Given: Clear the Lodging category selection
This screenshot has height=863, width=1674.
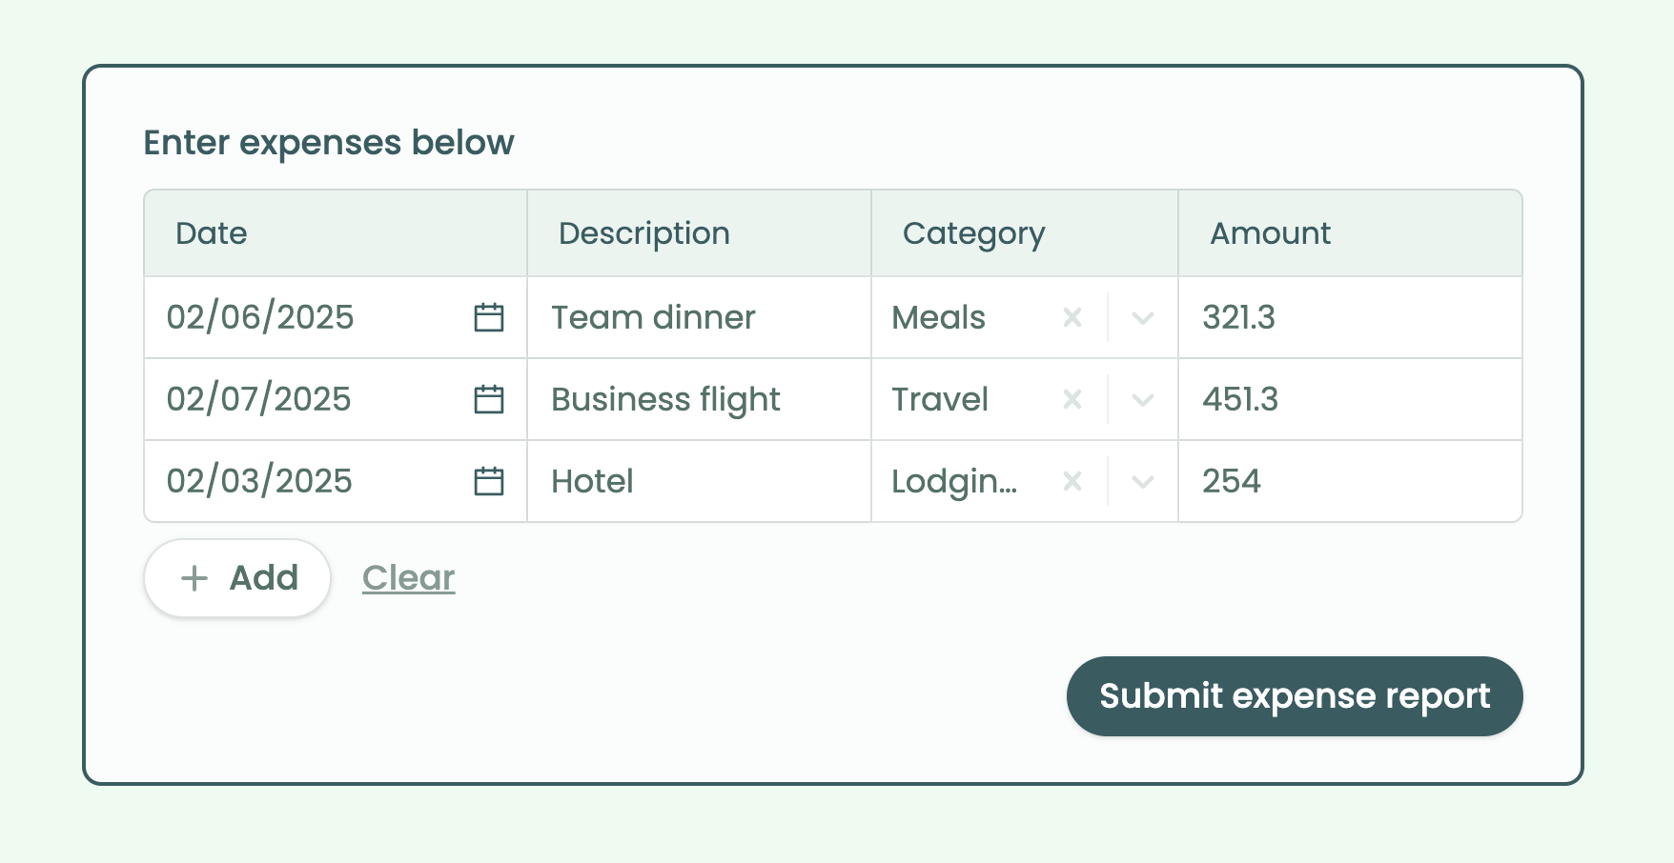Looking at the screenshot, I should pos(1072,481).
